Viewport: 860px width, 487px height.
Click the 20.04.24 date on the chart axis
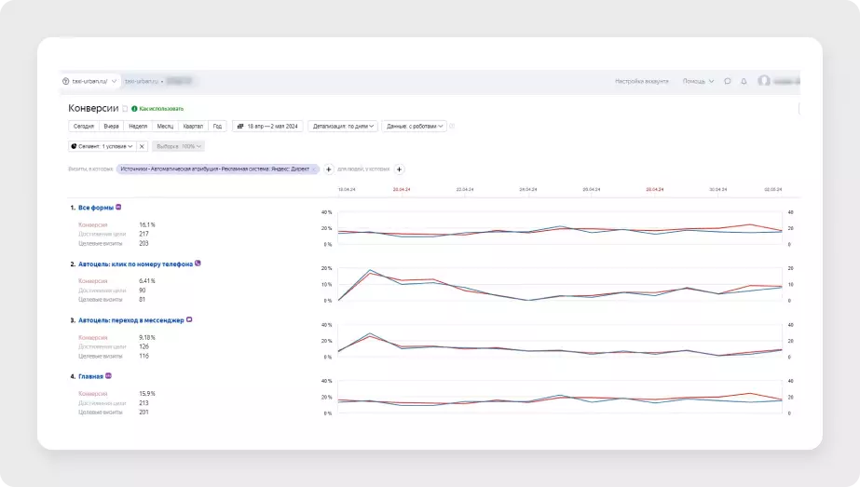point(402,189)
